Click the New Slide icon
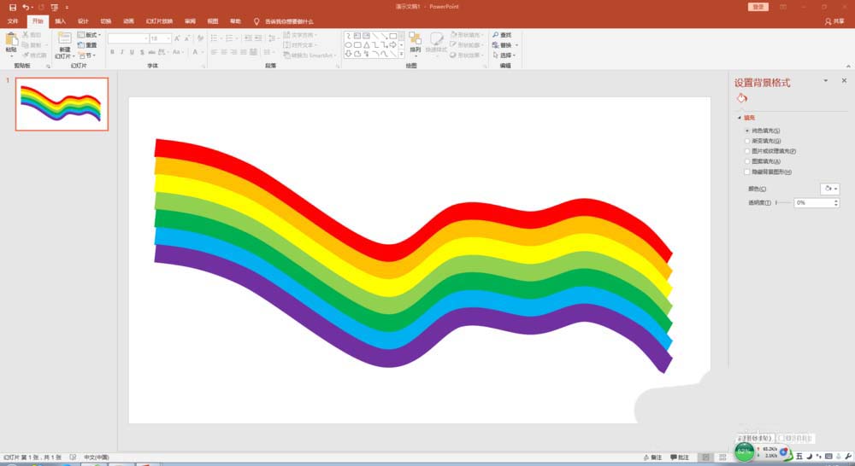Image resolution: width=855 pixels, height=466 pixels. [64, 39]
